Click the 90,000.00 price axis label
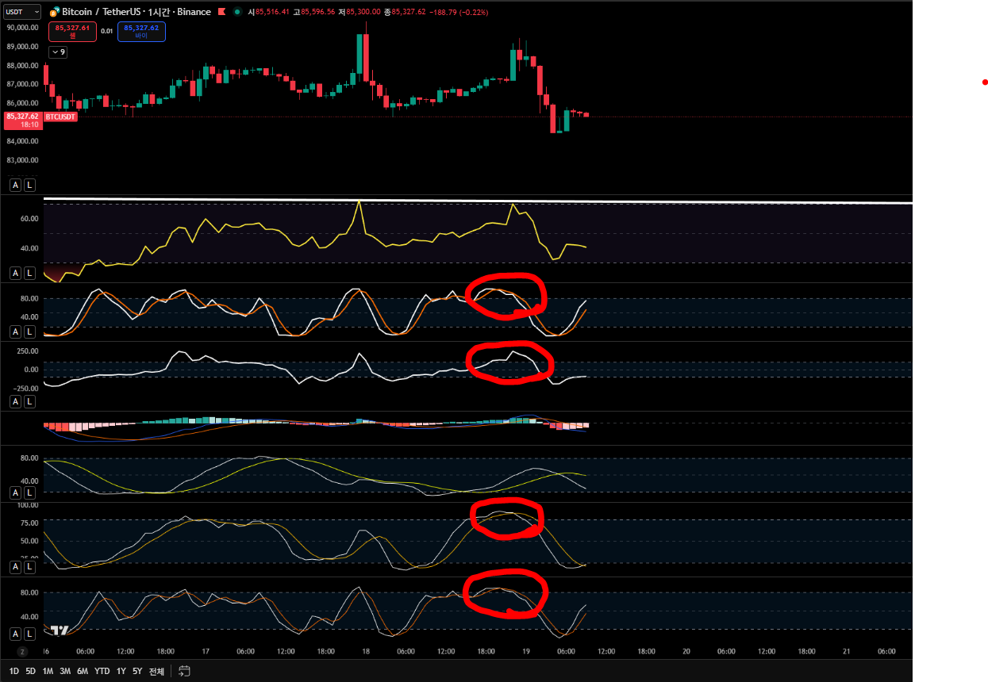 click(x=23, y=27)
